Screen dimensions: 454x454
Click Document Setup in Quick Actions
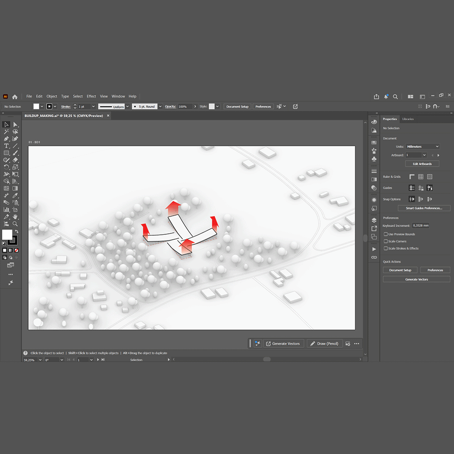[400, 270]
